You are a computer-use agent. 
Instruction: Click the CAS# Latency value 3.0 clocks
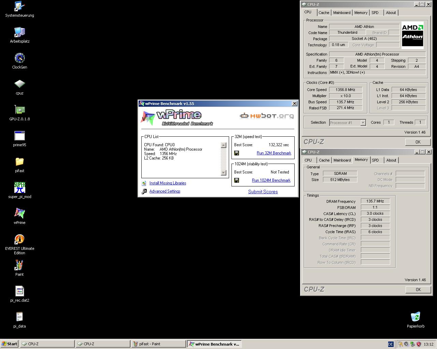pyautogui.click(x=375, y=214)
